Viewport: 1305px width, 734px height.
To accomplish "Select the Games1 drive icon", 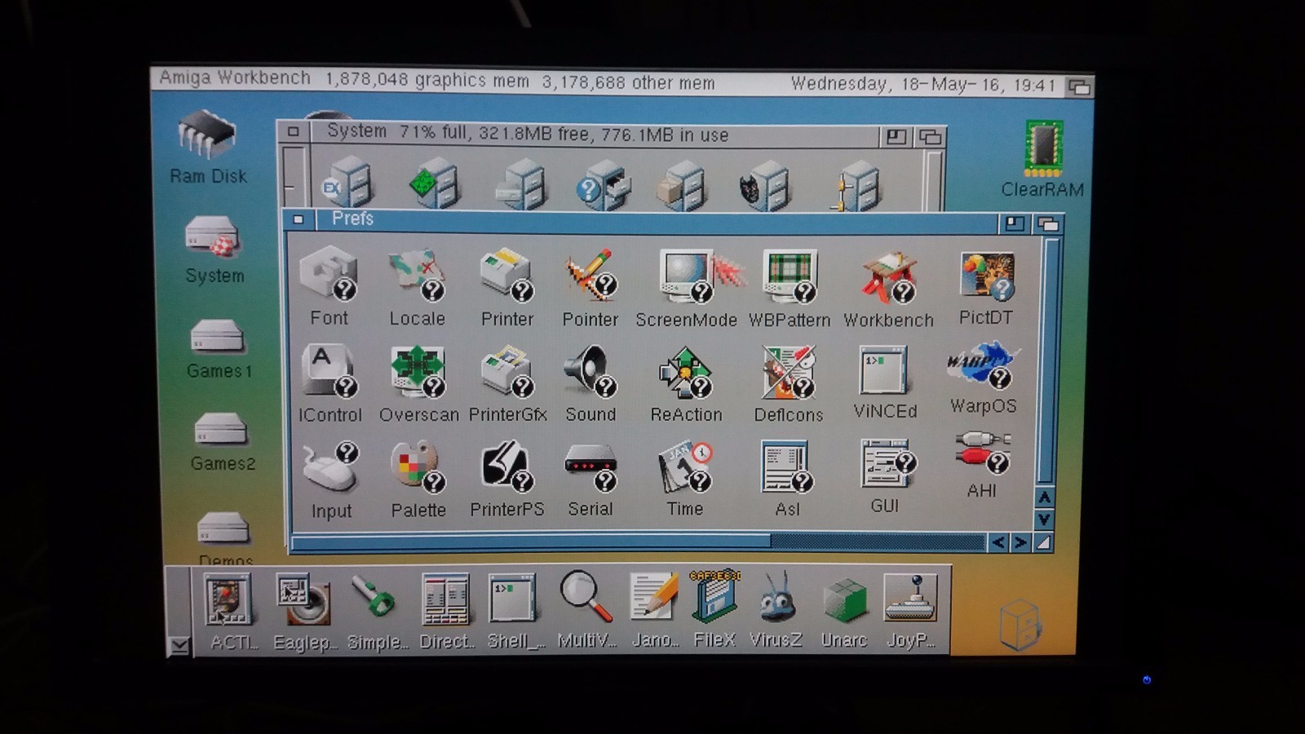I will 218,337.
